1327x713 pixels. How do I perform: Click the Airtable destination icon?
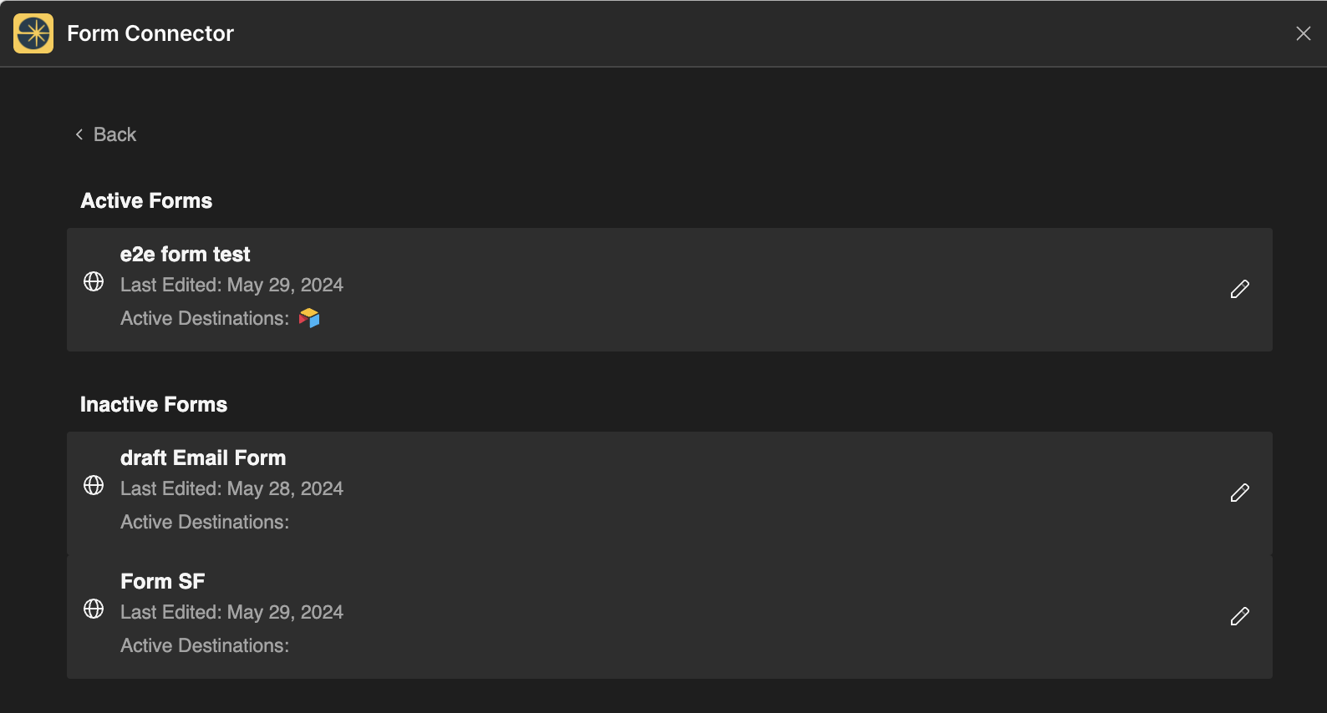[309, 318]
